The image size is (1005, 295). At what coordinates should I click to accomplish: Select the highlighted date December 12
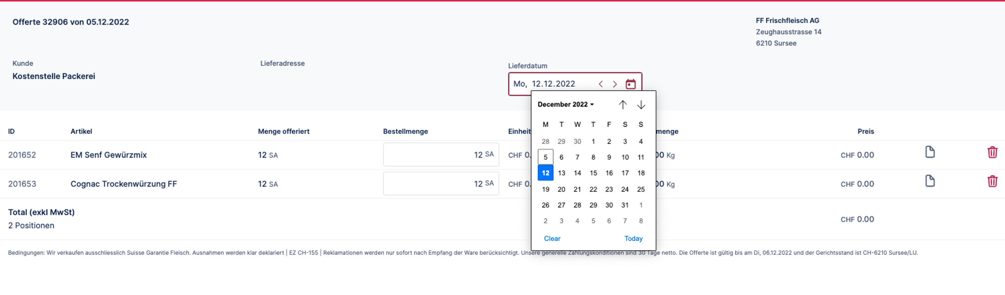click(546, 173)
